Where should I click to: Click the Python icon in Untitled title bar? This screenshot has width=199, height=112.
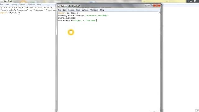59,6
